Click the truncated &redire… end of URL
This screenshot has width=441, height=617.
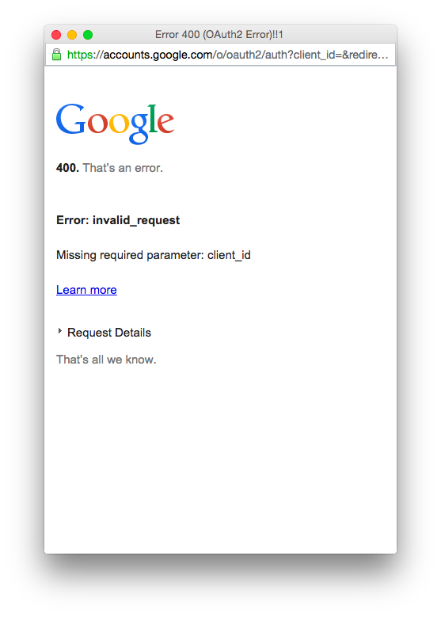pos(365,55)
